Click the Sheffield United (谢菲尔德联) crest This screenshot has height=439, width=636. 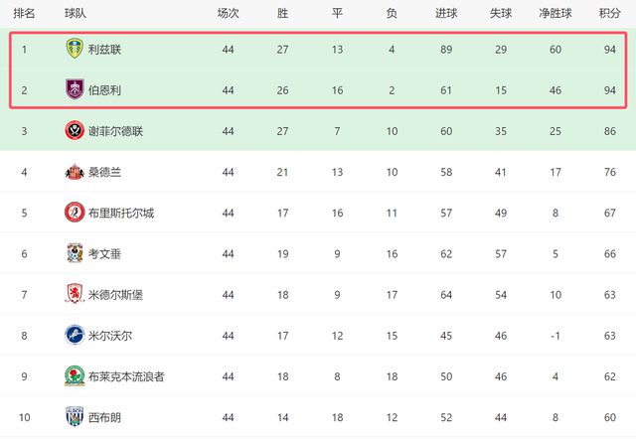(74, 130)
